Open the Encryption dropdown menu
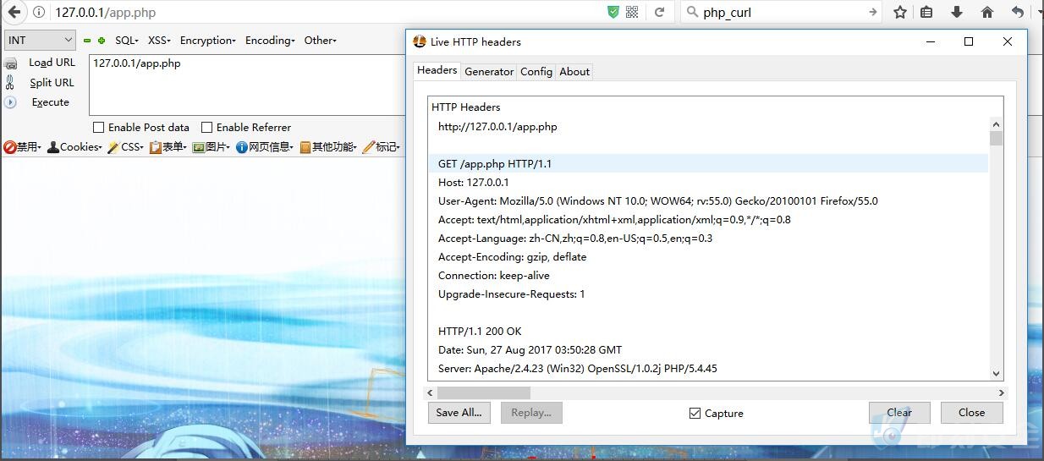 (208, 41)
